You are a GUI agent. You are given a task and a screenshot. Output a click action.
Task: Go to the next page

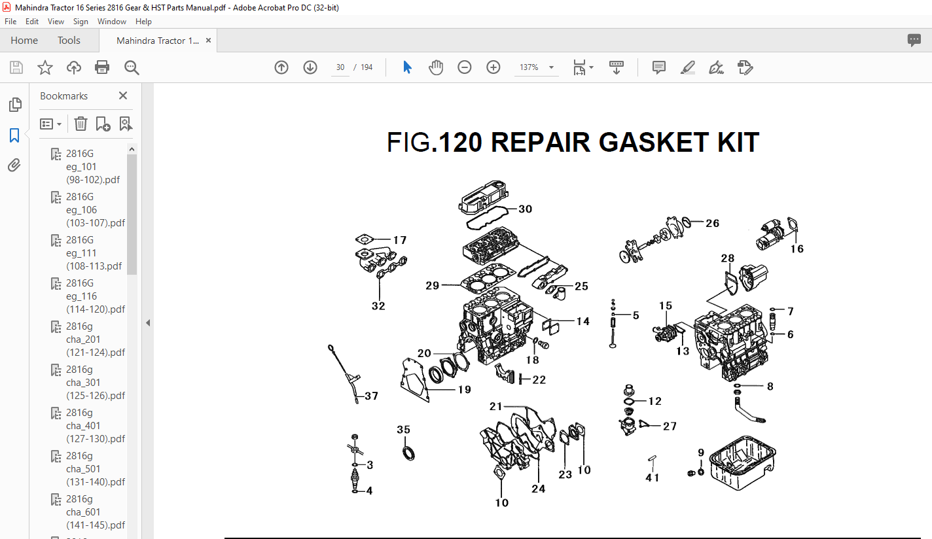310,67
